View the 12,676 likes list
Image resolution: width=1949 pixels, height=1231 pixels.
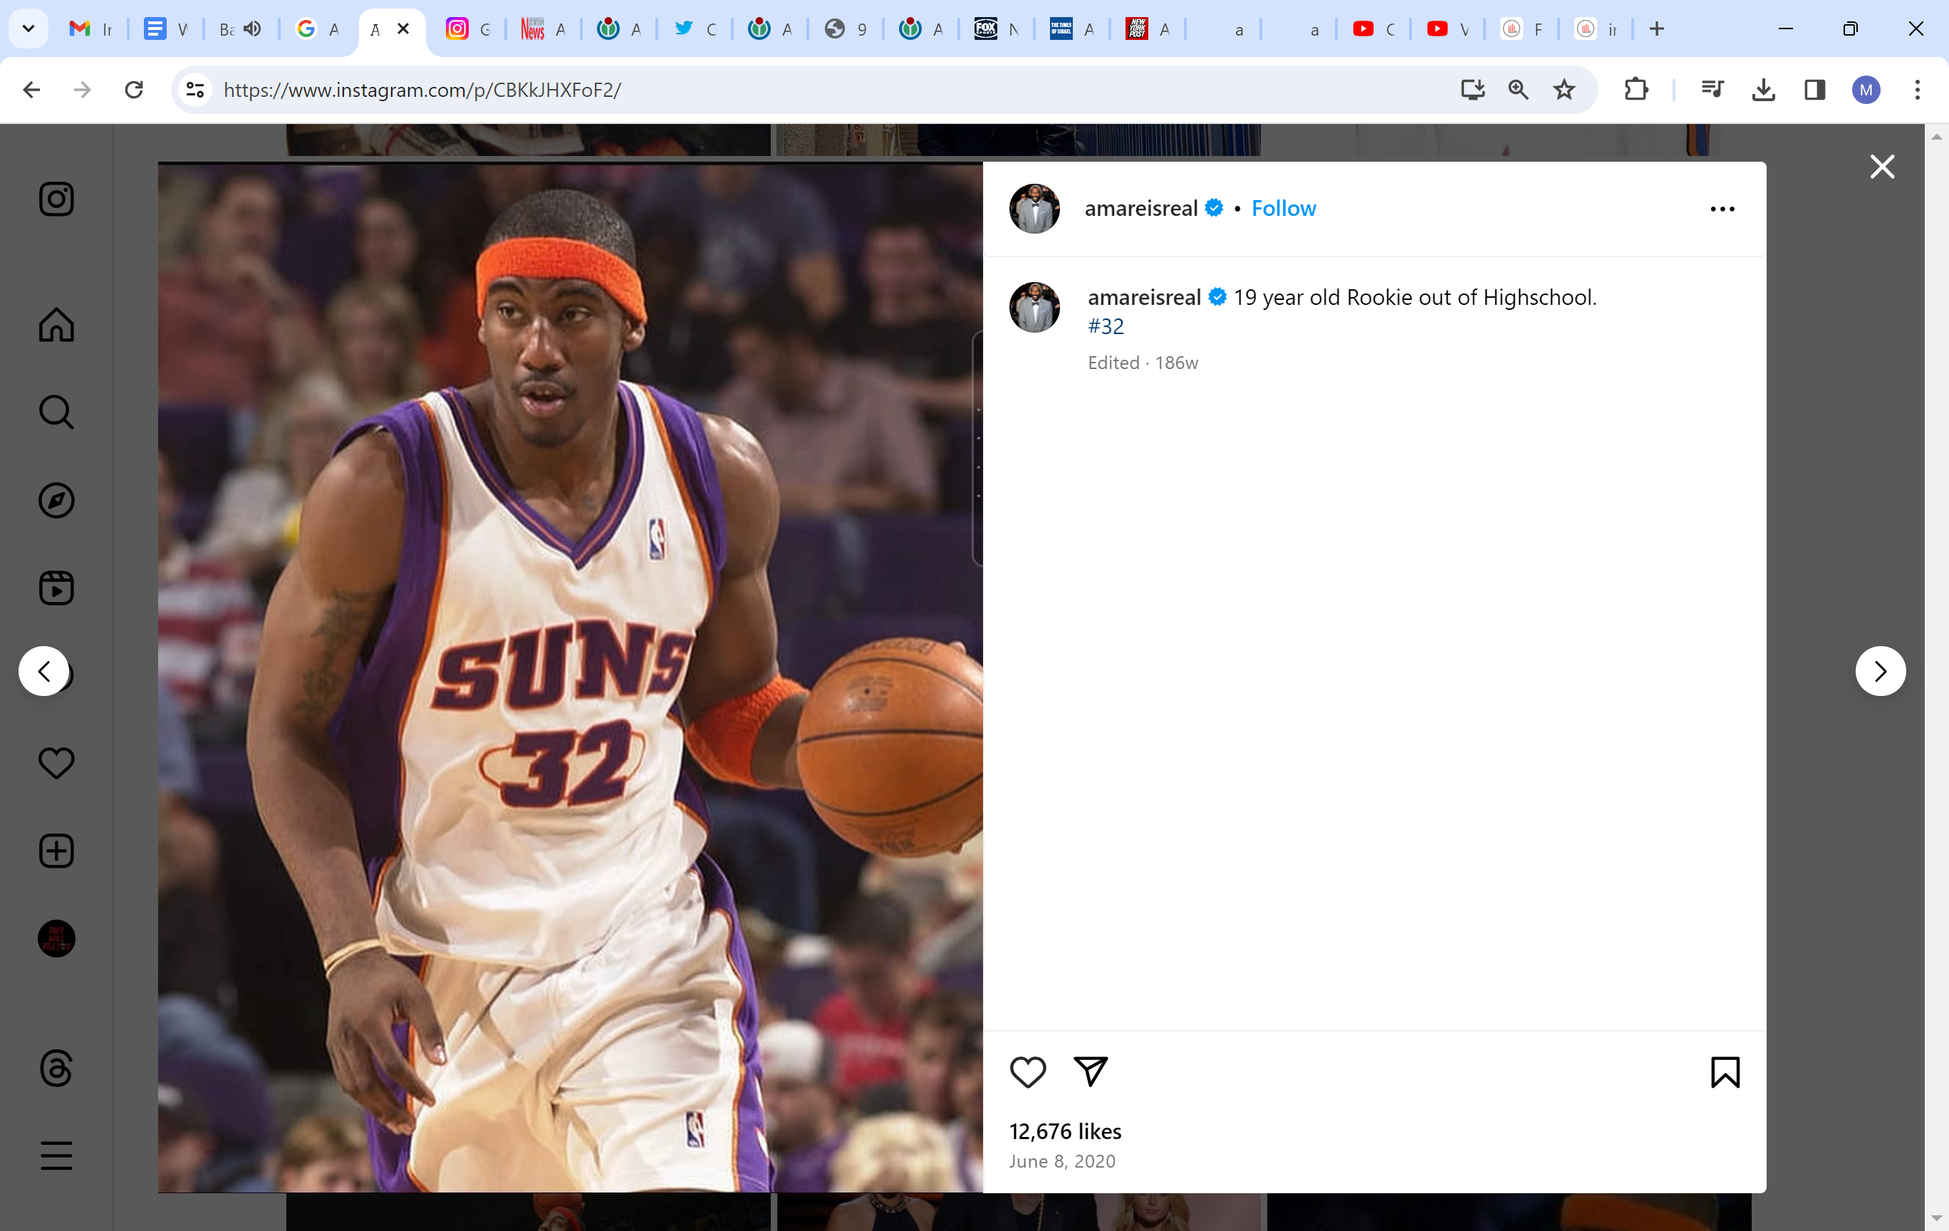tap(1065, 1131)
